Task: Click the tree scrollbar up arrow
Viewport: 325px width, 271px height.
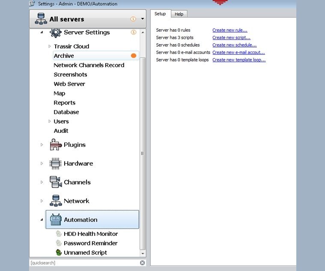Action: tap(143, 33)
